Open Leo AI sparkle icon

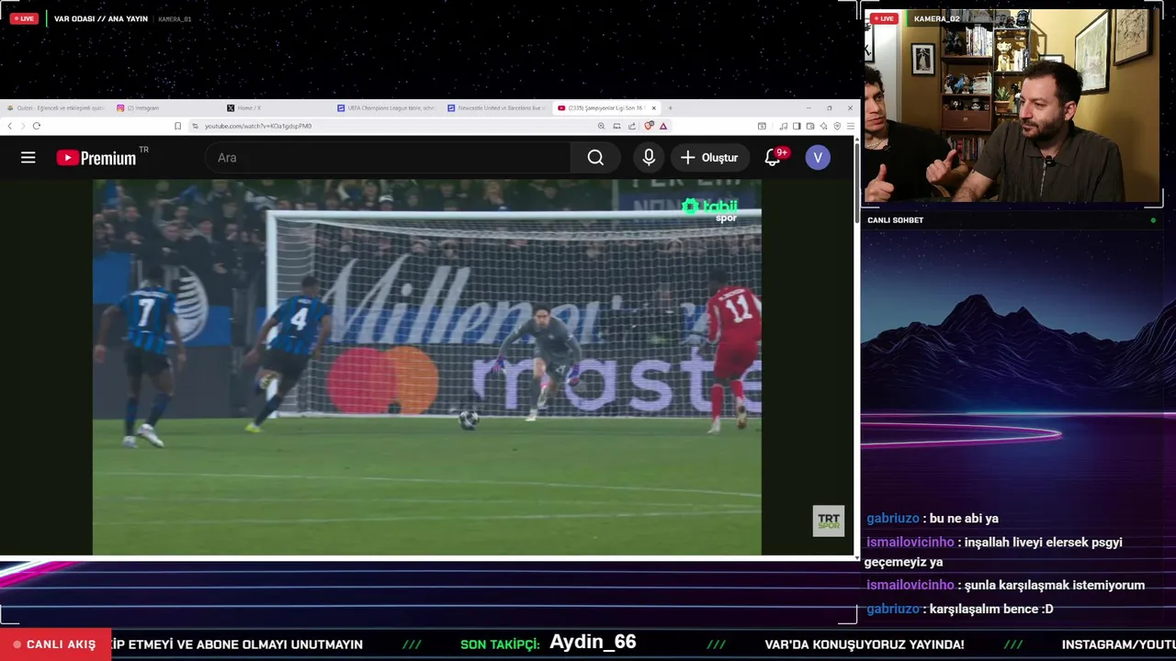[x=823, y=126]
